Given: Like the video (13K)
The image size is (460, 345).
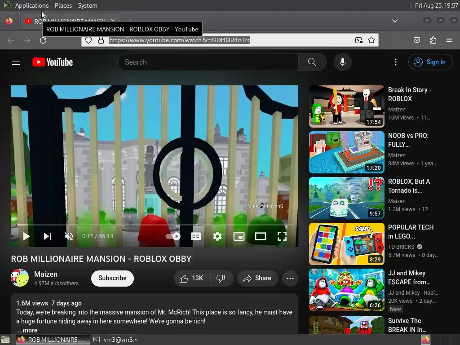Looking at the screenshot, I should pos(191,278).
